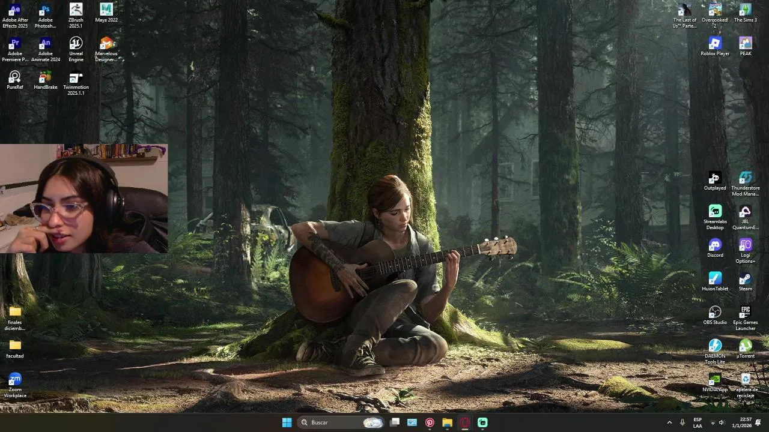
Task: Select the Zoom Workplace shortcut
Action: coord(15,386)
